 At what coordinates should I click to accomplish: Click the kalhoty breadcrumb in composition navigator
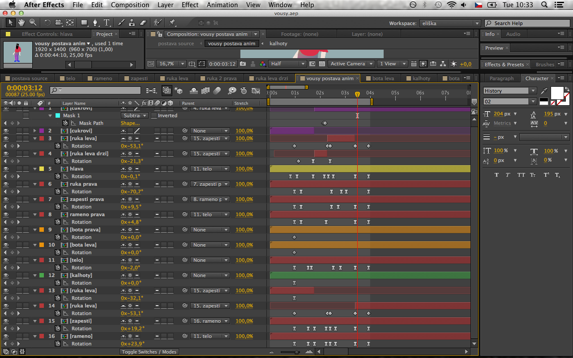click(x=278, y=43)
